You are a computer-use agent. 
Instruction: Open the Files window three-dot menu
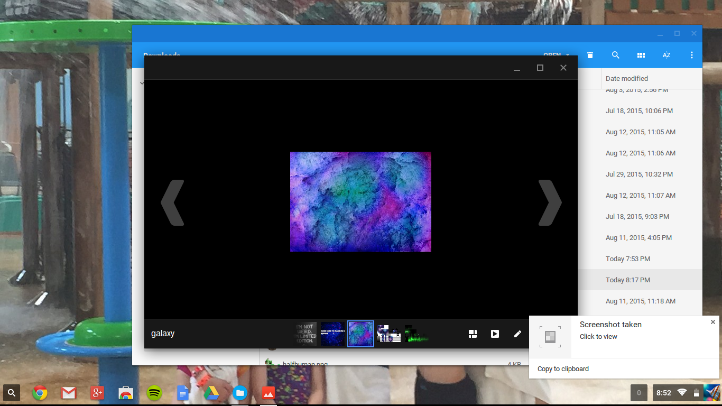point(691,55)
